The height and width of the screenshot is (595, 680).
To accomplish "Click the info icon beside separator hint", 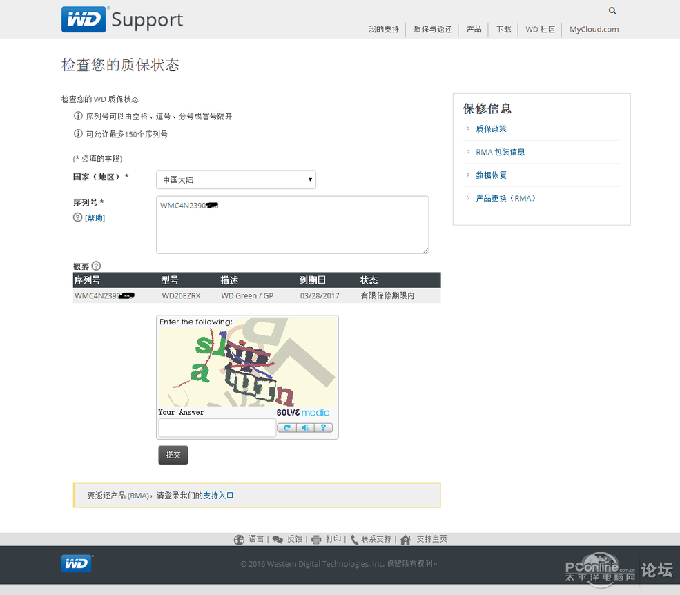I will click(78, 116).
